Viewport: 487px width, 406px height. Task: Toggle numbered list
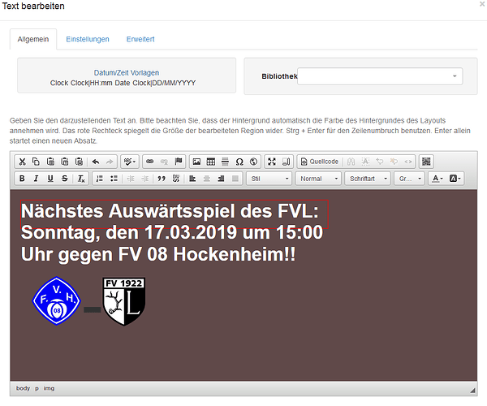pyautogui.click(x=99, y=179)
